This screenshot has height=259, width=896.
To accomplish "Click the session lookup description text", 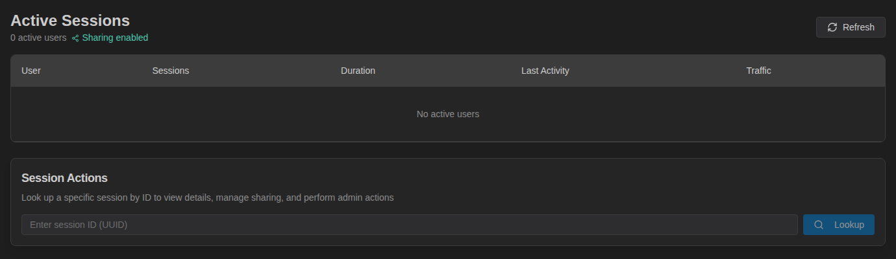I will point(208,197).
